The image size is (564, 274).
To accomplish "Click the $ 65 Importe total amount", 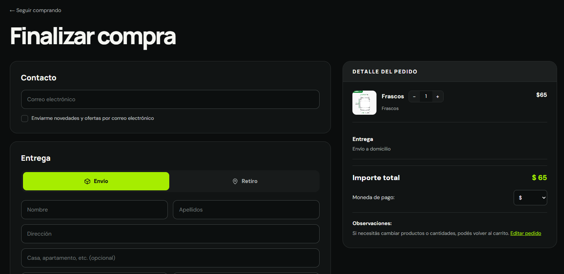I will pyautogui.click(x=540, y=178).
